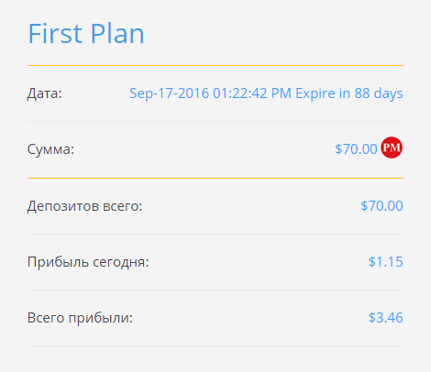
Task: Click the 01:22:42 PM time text
Action: tap(252, 93)
